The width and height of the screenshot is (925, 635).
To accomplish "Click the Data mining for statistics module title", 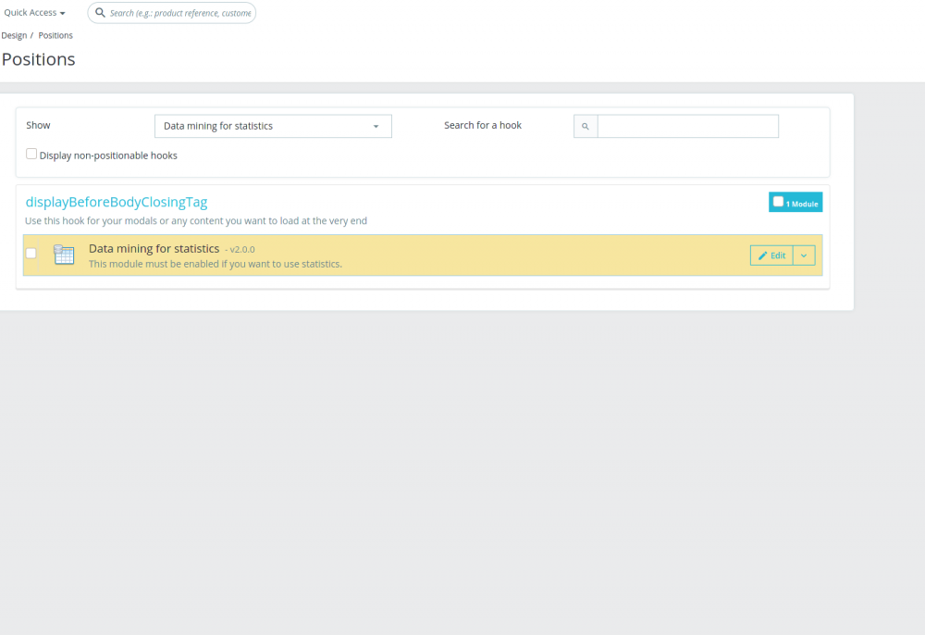I will tap(154, 248).
